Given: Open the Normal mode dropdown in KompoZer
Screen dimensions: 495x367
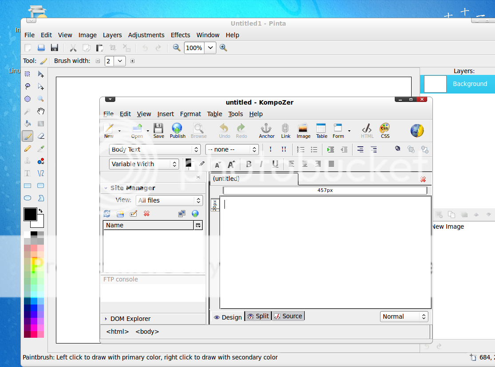Looking at the screenshot, I should click(404, 316).
